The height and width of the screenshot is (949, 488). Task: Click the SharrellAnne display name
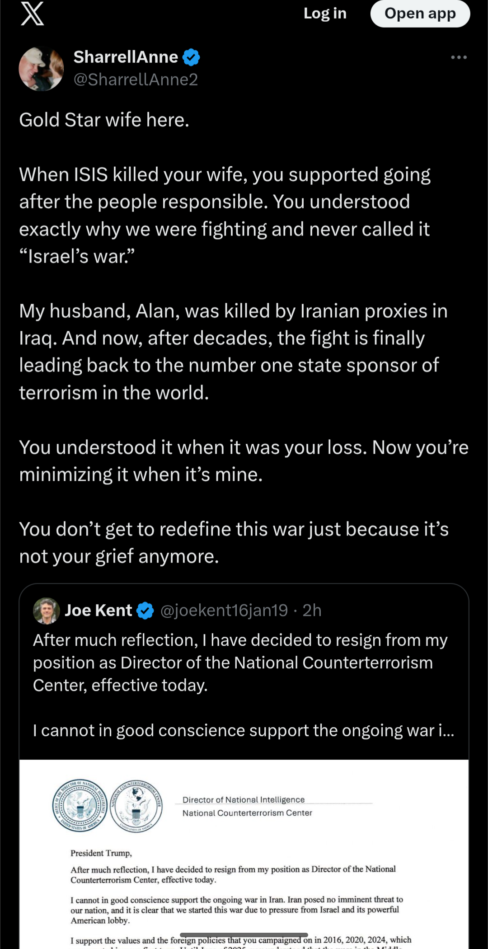(126, 57)
